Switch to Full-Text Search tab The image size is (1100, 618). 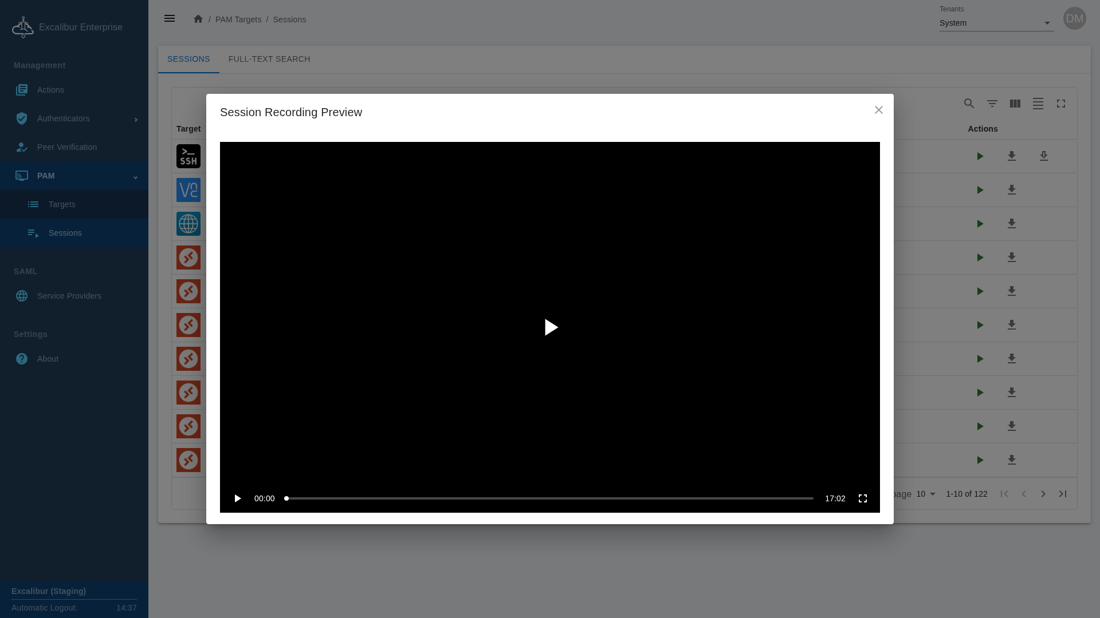pos(269,59)
